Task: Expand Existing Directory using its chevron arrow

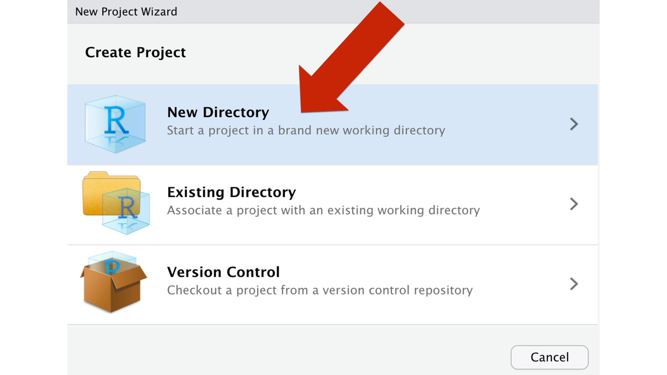Action: [574, 204]
